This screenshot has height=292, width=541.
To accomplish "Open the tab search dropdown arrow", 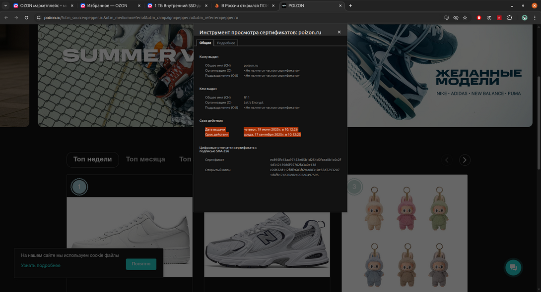I will 5,5.
